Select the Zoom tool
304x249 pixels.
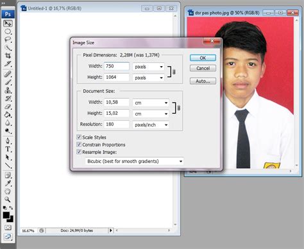coord(8,200)
